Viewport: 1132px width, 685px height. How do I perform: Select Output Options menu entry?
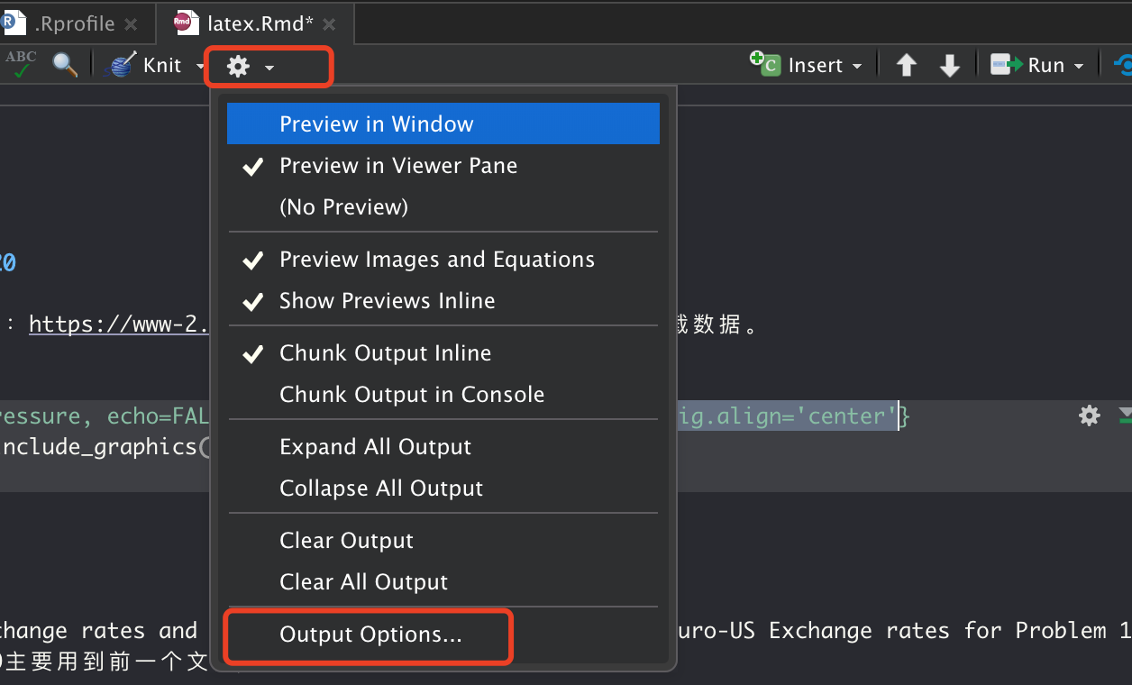370,635
